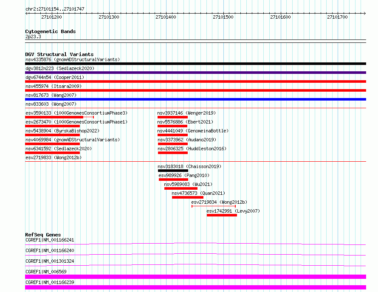Viewport: 378px width, 292px height.
Task: Open esv2719834 (Wong2012b) label
Action: point(219,202)
